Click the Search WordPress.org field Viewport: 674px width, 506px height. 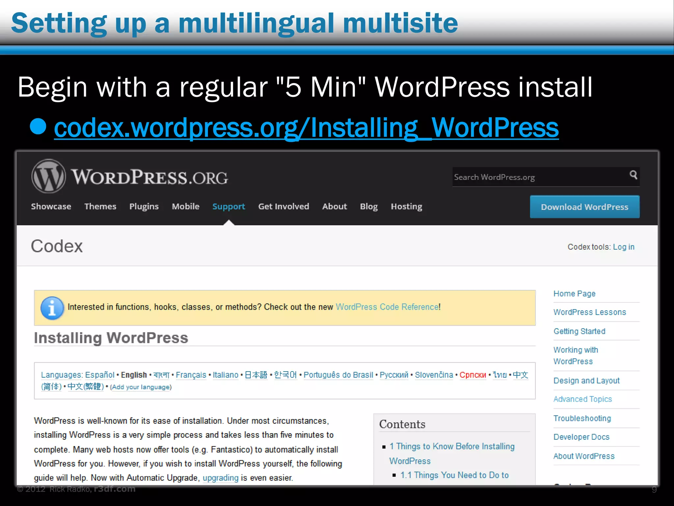click(546, 177)
